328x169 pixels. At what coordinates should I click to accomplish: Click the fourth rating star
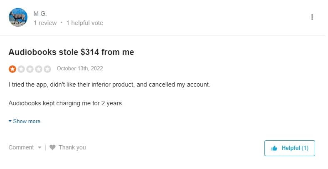39,69
